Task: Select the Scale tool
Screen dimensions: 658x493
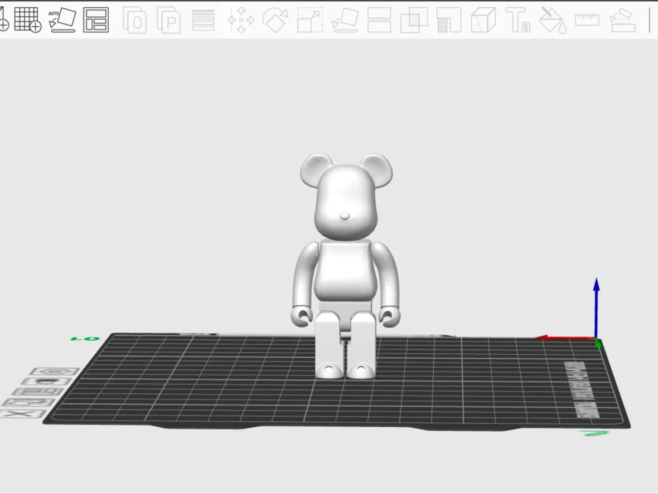Action: tap(311, 19)
